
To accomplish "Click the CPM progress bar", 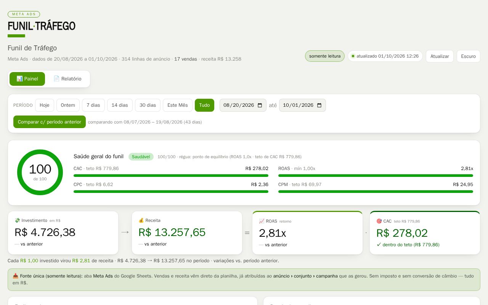I will click(376, 191).
